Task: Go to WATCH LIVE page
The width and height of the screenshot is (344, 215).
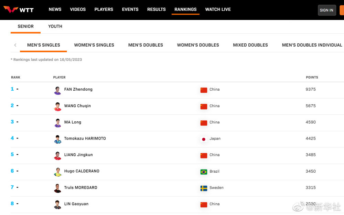Action: pos(218,9)
